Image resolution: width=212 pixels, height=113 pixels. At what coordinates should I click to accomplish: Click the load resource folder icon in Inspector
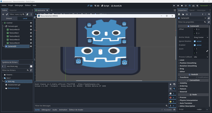(x=183, y=14)
